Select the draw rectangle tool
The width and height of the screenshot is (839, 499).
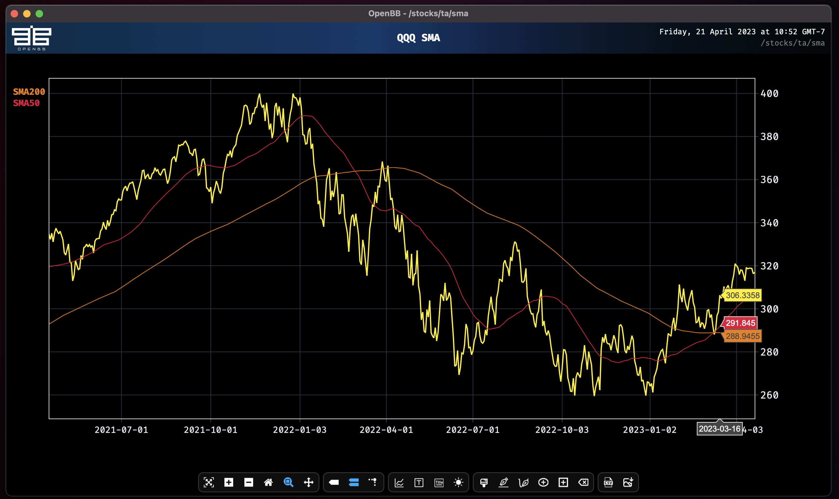coord(563,482)
